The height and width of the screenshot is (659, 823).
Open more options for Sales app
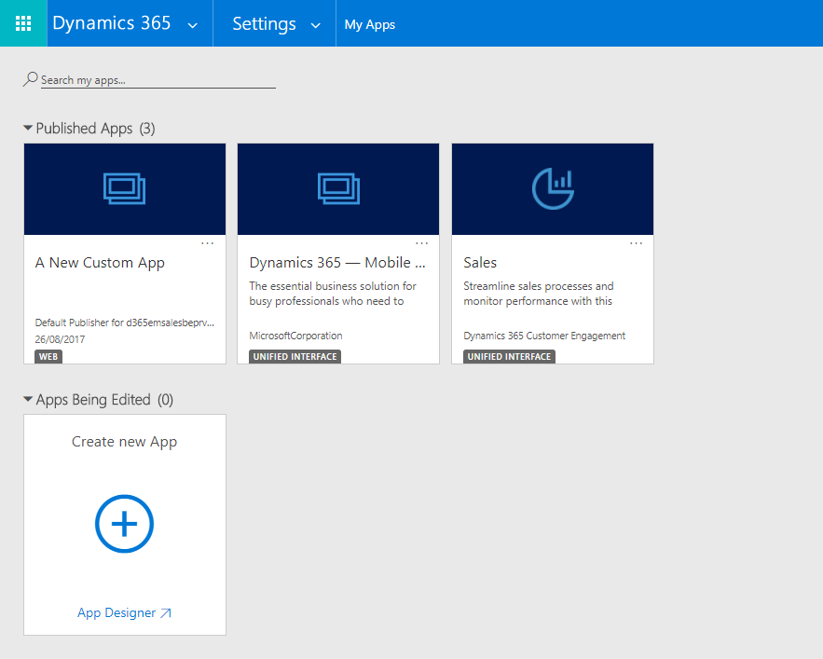tap(636, 243)
